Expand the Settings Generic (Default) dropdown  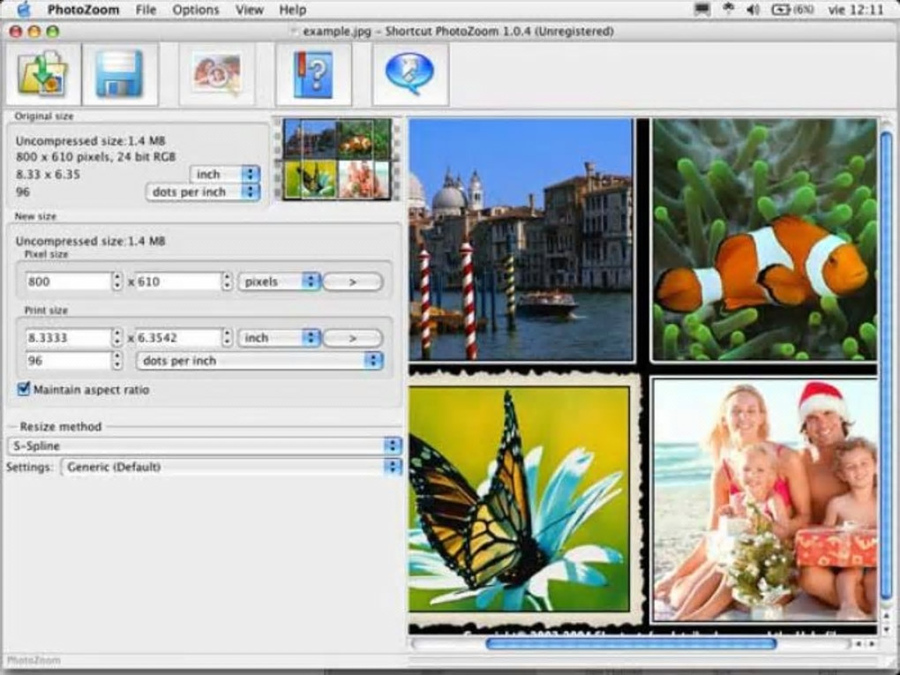tap(231, 467)
